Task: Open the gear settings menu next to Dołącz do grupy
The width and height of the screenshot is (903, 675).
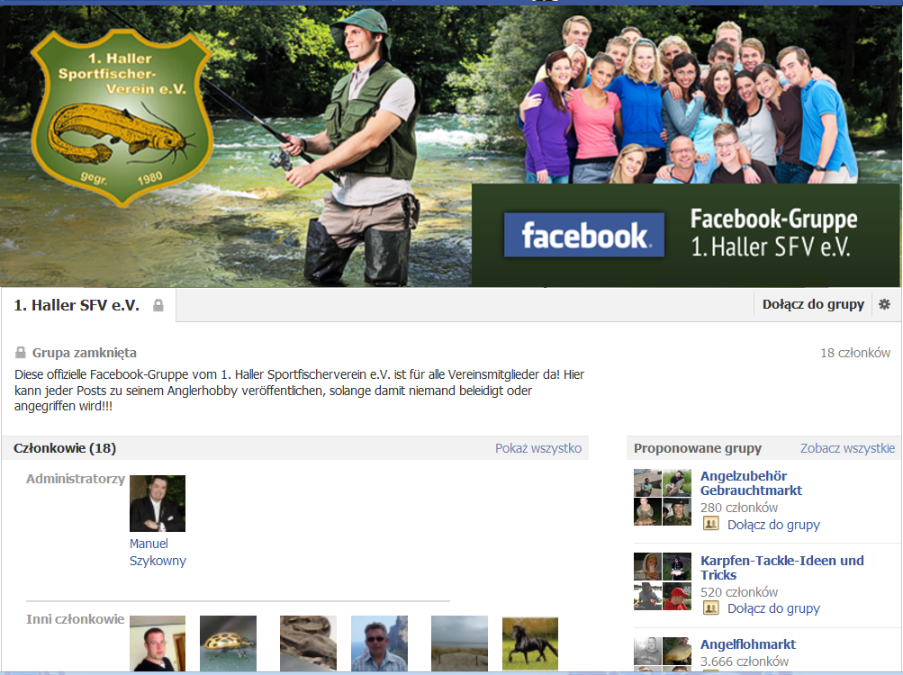Action: point(885,304)
